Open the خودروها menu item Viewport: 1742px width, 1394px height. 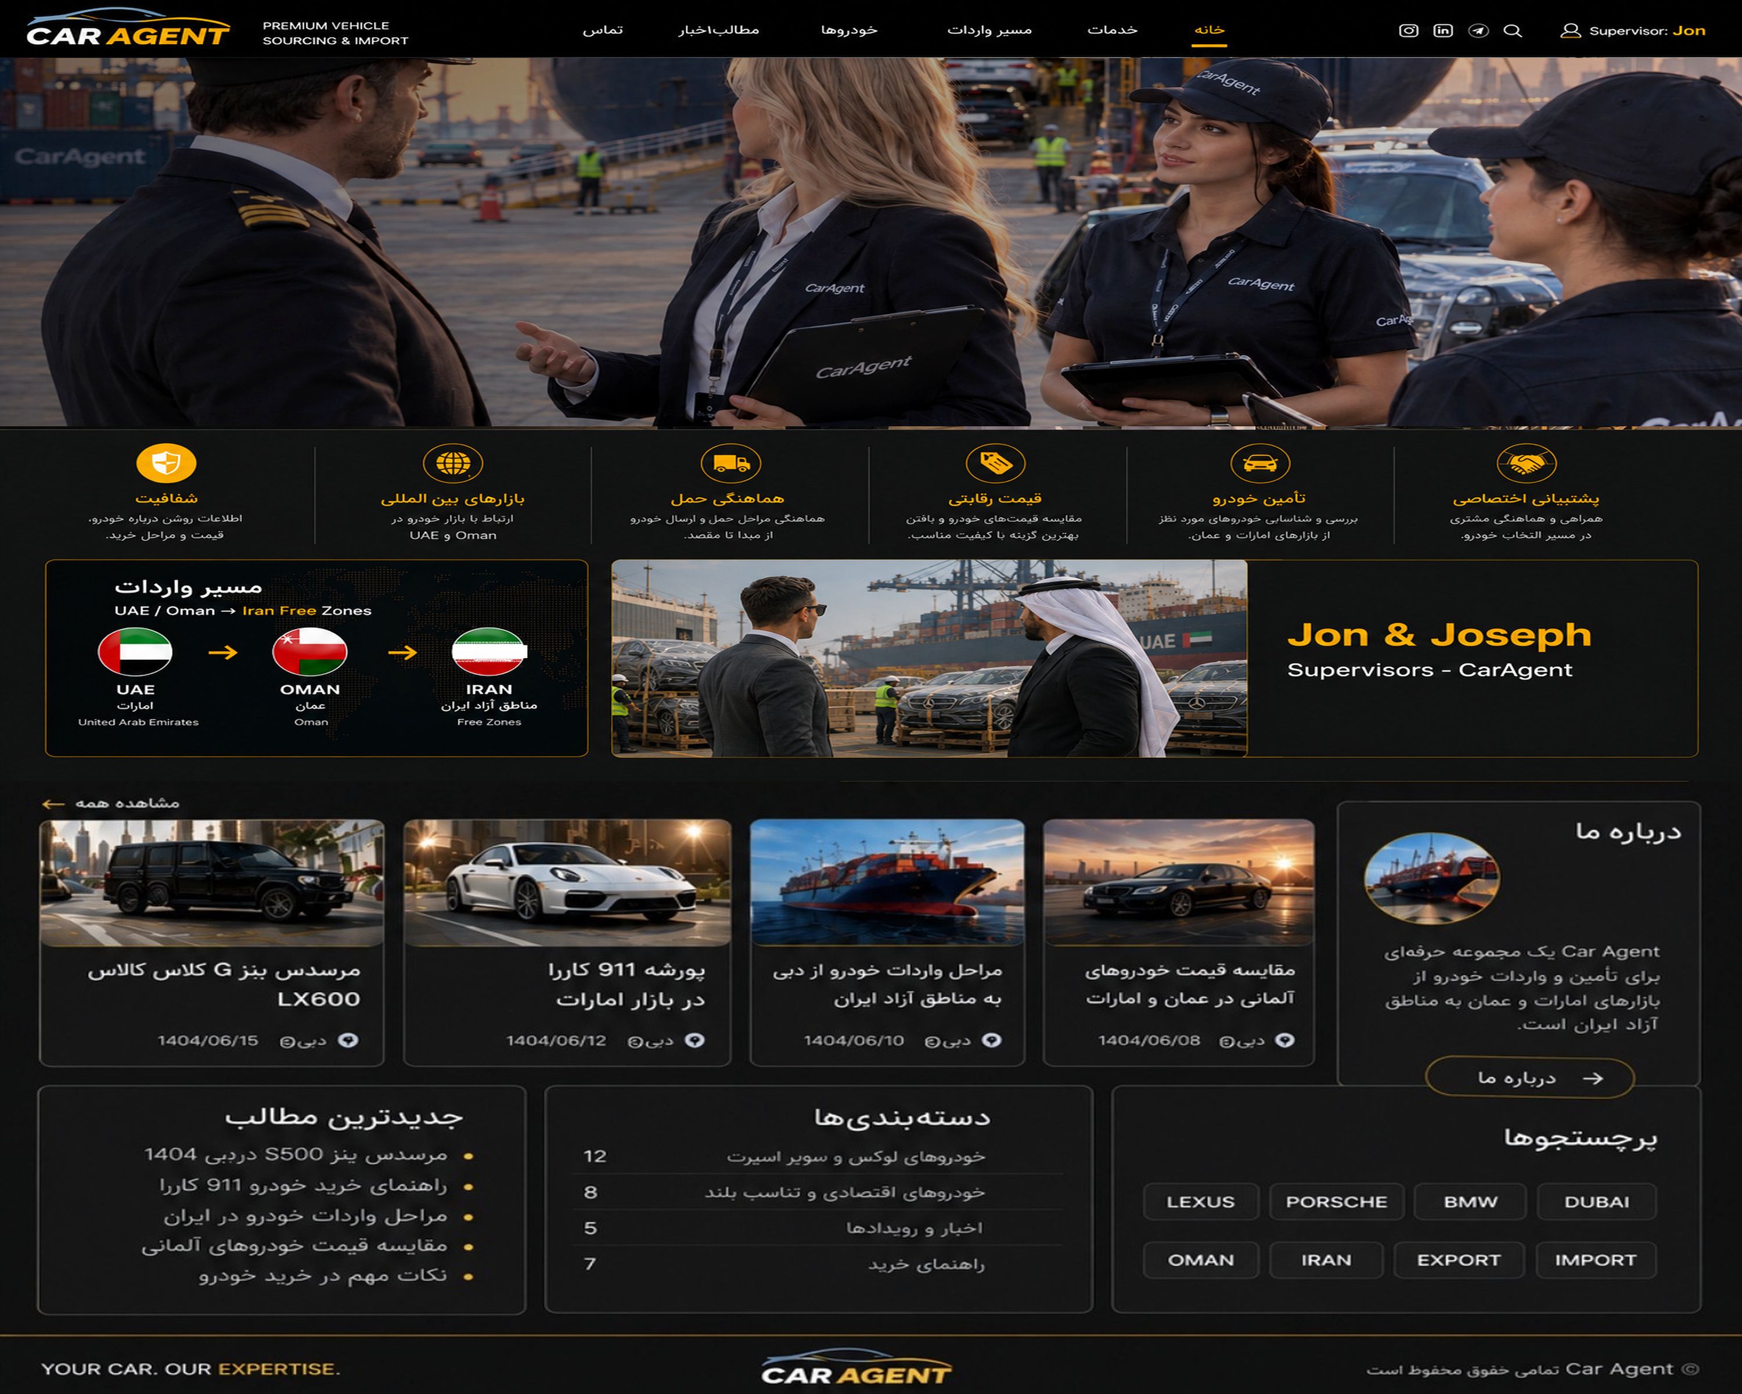pyautogui.click(x=849, y=30)
